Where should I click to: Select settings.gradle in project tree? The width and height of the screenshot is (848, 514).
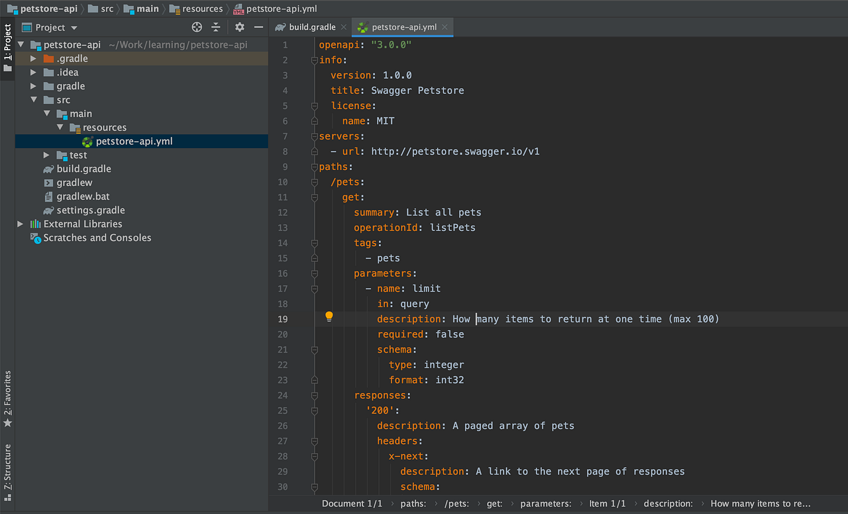(90, 210)
